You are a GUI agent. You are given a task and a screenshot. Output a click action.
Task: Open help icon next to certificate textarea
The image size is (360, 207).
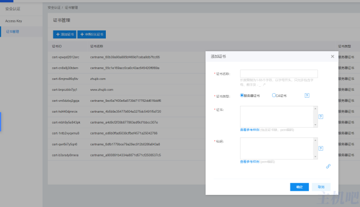tap(321, 117)
